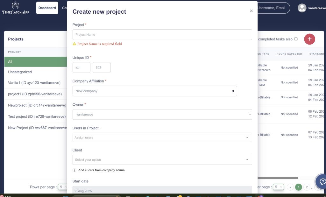Click the horizontal scrollbar under the tasks table
The height and width of the screenshot is (197, 326).
point(277,178)
